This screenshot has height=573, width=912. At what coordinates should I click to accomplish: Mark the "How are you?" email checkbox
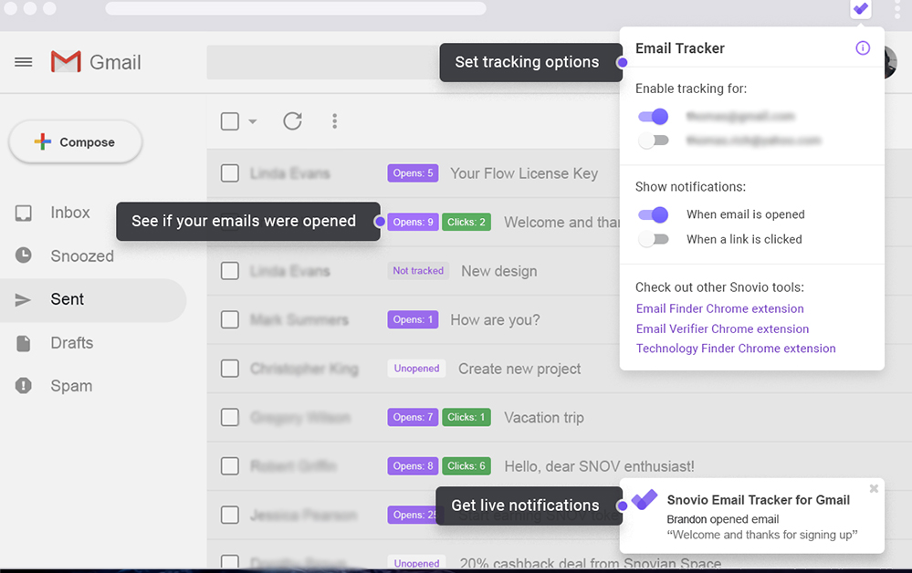point(230,319)
